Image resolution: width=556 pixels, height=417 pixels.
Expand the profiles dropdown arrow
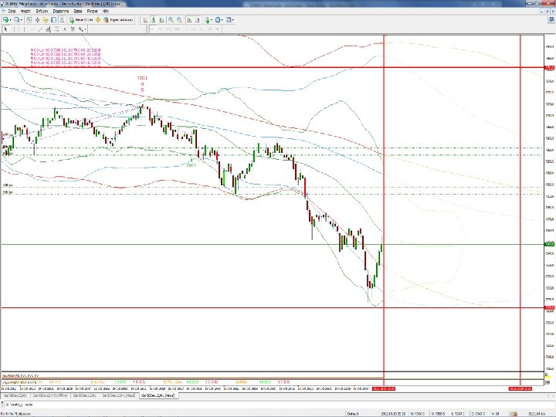[x=22, y=20]
